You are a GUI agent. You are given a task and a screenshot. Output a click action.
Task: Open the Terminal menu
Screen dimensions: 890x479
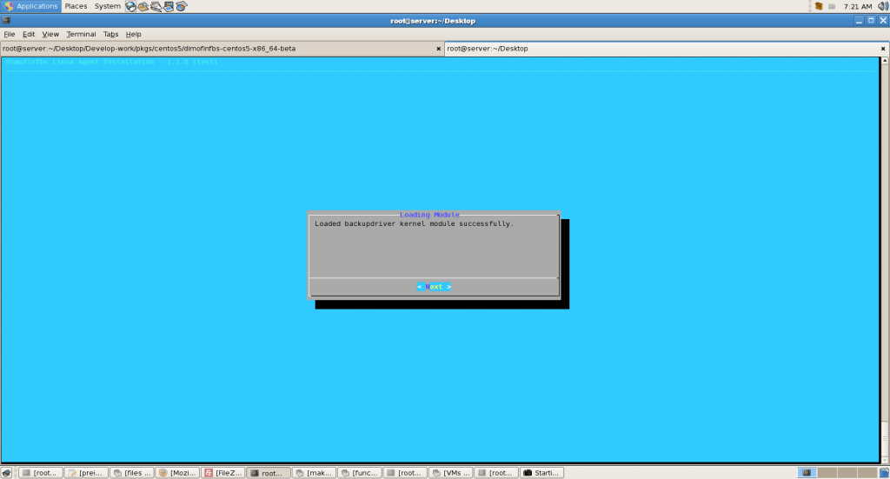(x=81, y=34)
